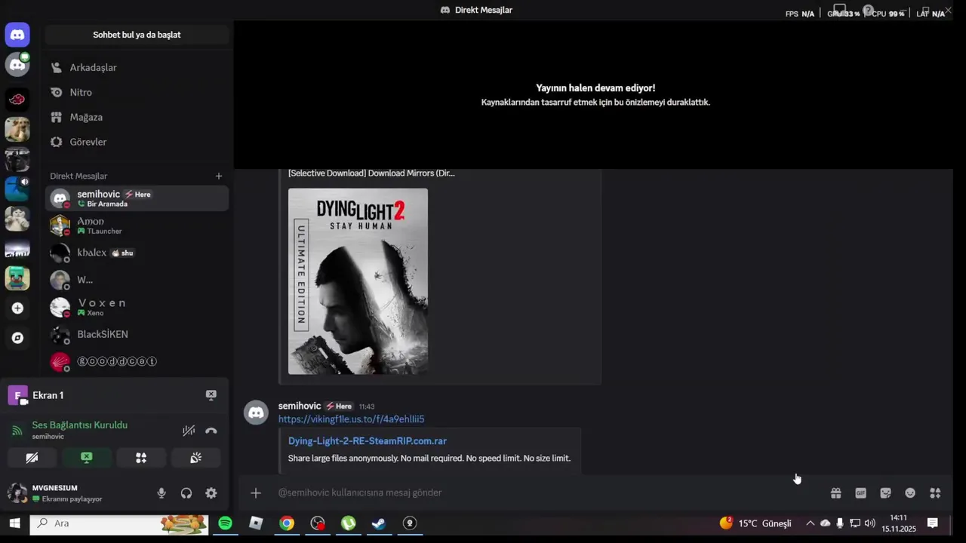
Task: Open Discord Direct Messages home icon
Action: coord(17,35)
